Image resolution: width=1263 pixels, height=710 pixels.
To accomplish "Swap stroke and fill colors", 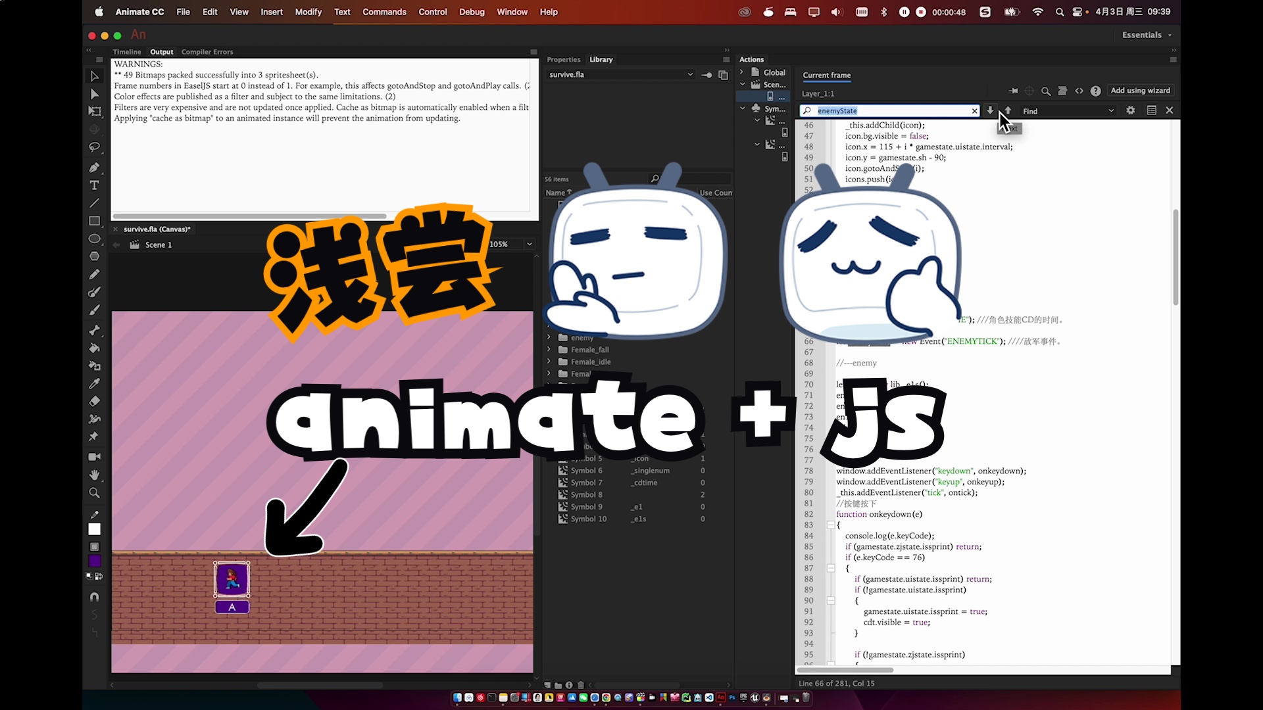I will (x=99, y=577).
